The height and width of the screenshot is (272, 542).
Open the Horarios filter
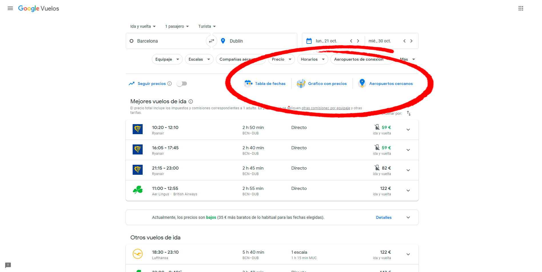click(x=313, y=59)
